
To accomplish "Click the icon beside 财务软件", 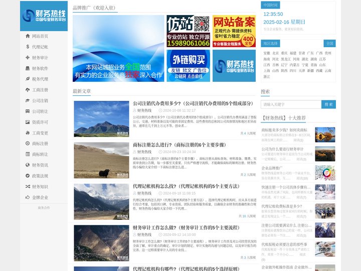I will 28,68.
